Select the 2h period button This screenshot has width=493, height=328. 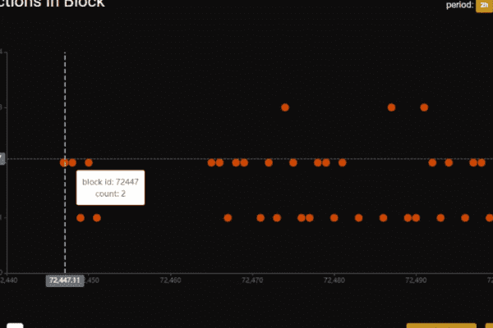(484, 6)
